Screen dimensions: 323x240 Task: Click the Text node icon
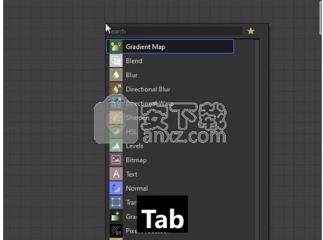pyautogui.click(x=116, y=174)
